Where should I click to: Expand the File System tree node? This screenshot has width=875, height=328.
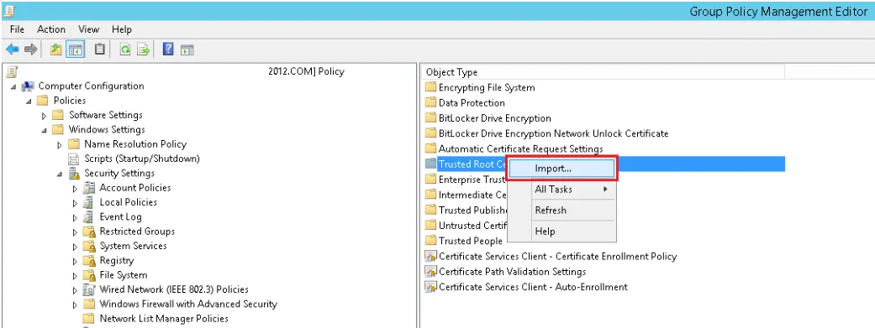pos(76,276)
